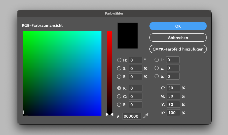Viewport: 228px width, 135px height.
Task: Cancel with the Abbrechen button
Action: pyautogui.click(x=178, y=38)
